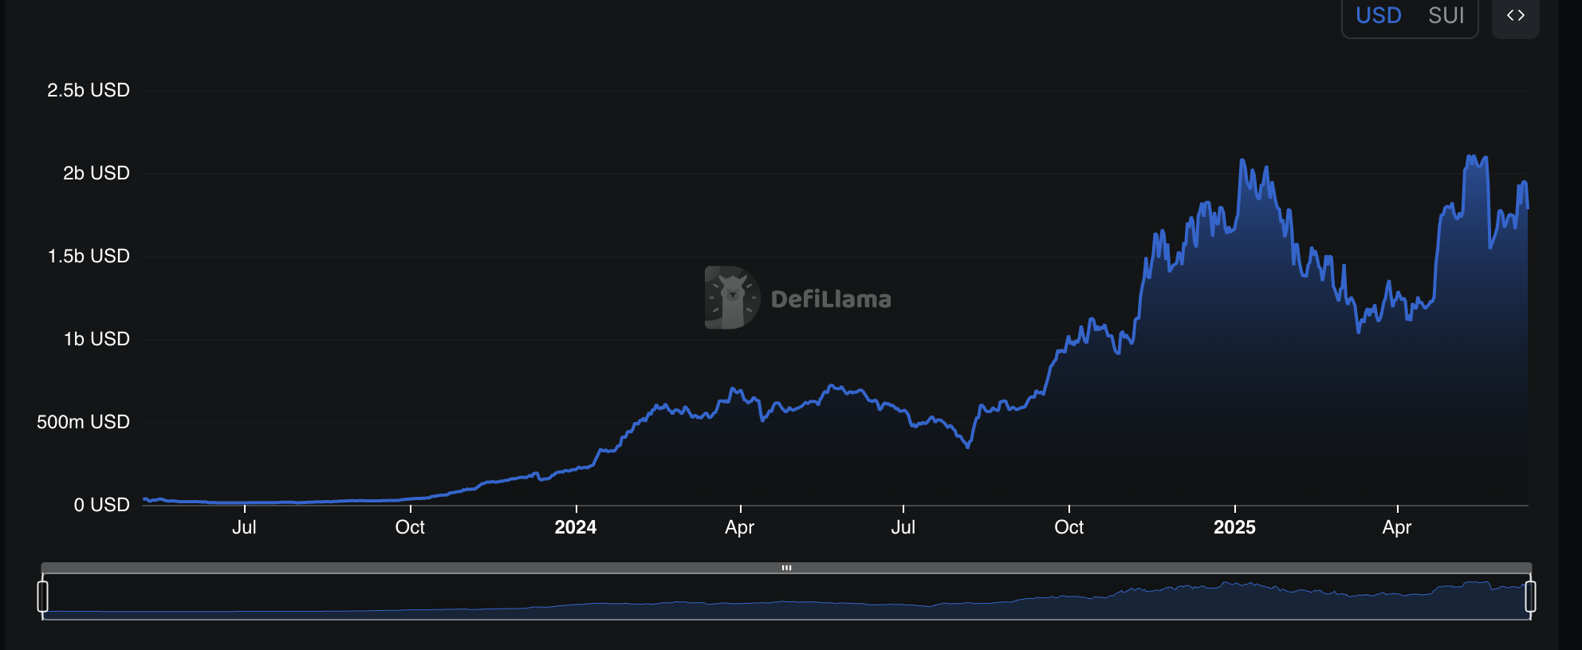Click the mini overview chart below the axis

[x=786, y=598]
